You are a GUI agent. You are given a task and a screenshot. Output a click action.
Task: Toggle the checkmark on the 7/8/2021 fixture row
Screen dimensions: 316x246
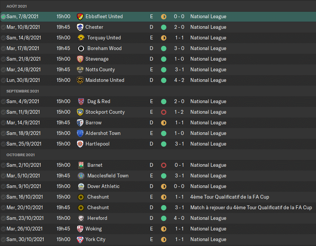(3, 17)
